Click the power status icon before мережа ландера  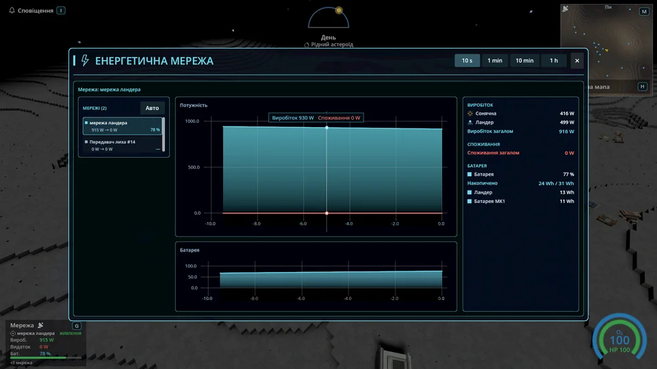point(13,333)
